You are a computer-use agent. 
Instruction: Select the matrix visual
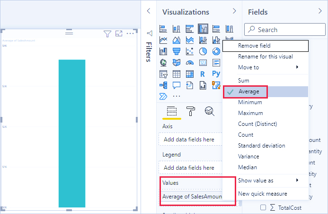coord(189,74)
